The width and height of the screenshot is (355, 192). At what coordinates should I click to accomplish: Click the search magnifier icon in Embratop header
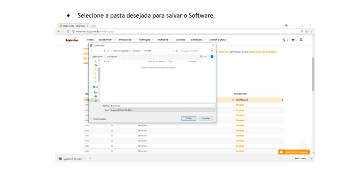click(301, 40)
